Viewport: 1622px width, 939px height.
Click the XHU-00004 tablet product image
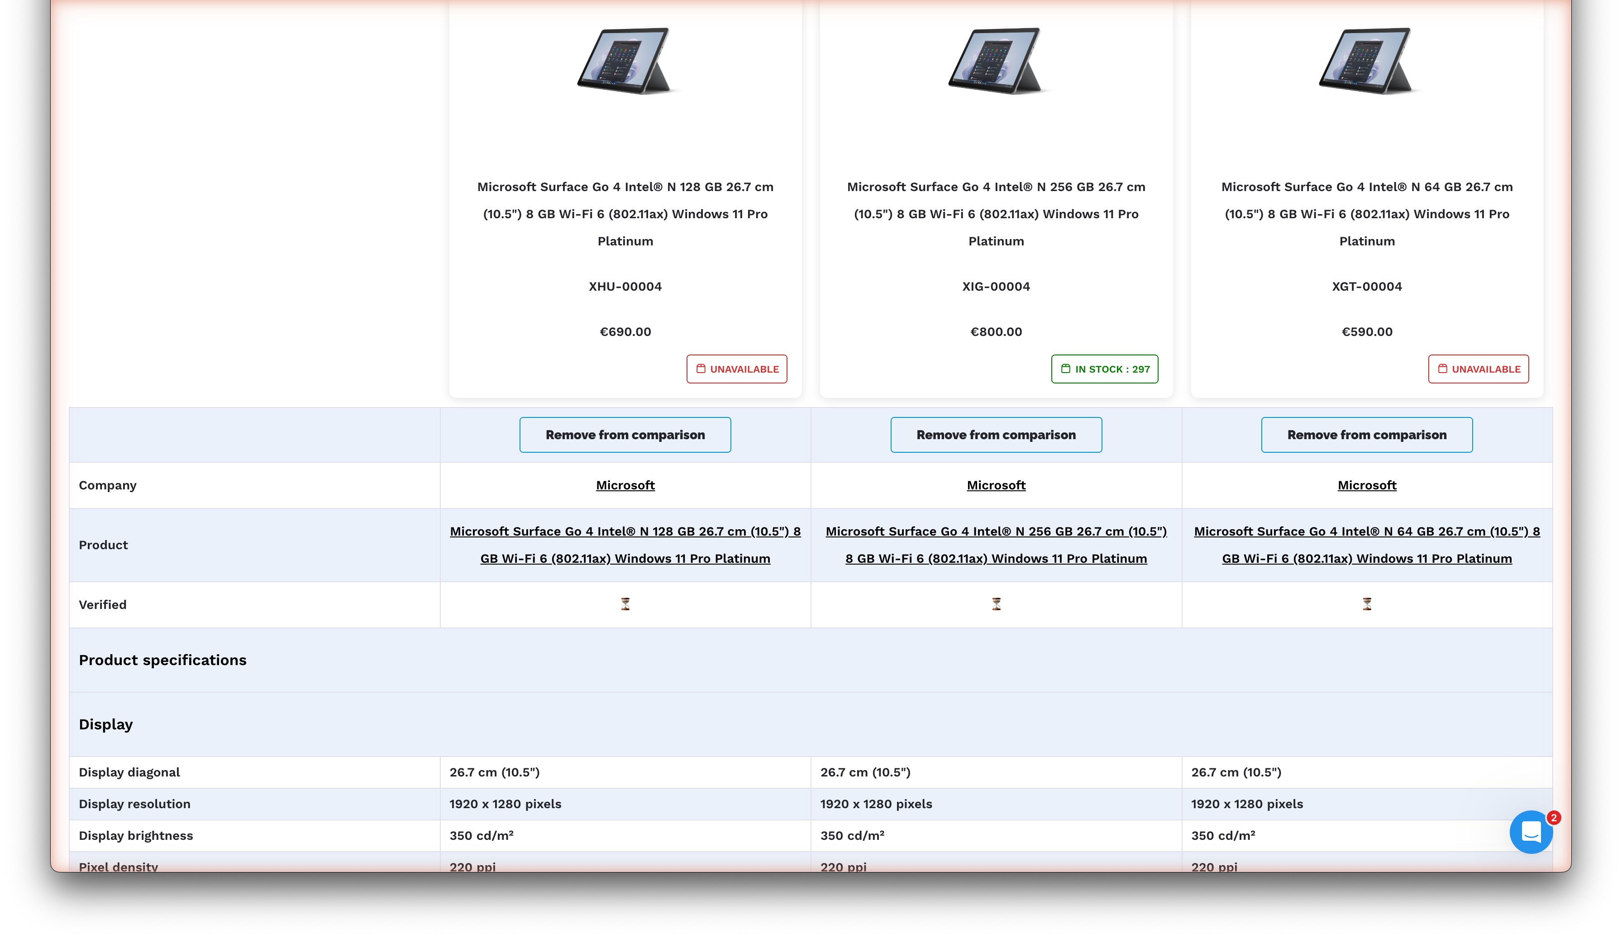click(x=625, y=61)
